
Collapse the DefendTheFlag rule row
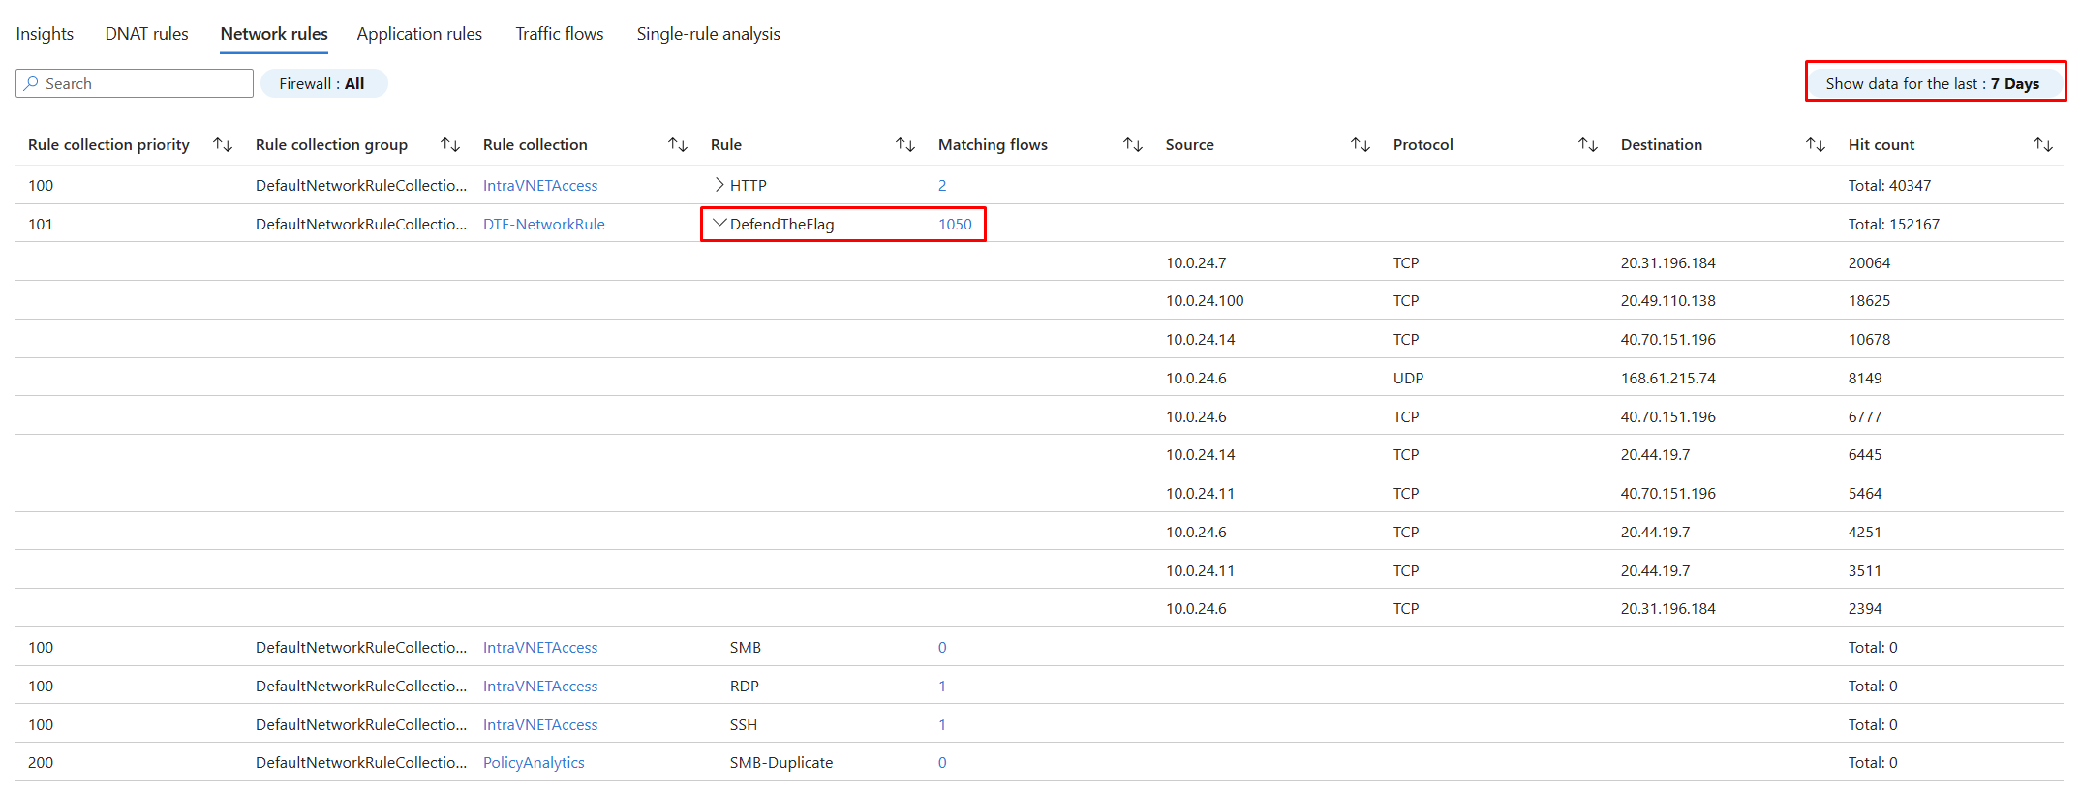point(719,224)
